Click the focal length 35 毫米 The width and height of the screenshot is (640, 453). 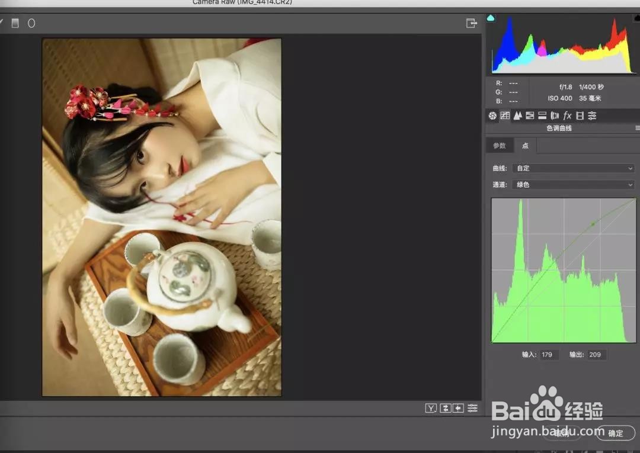pyautogui.click(x=590, y=98)
